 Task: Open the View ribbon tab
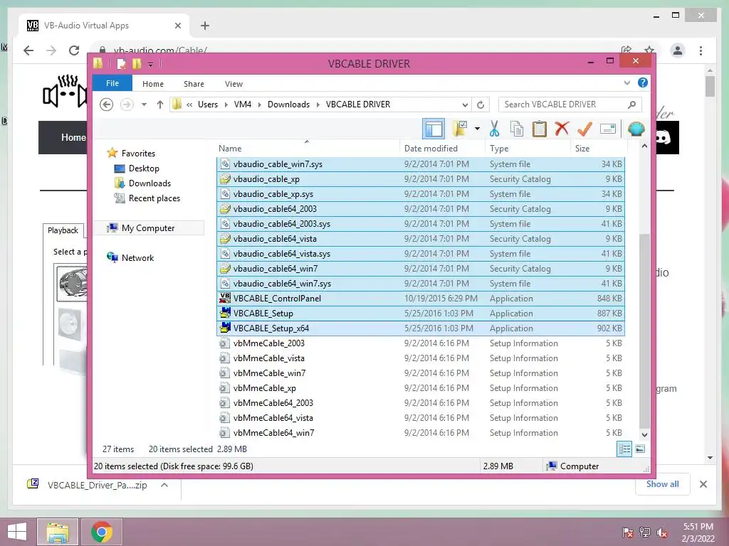point(234,84)
